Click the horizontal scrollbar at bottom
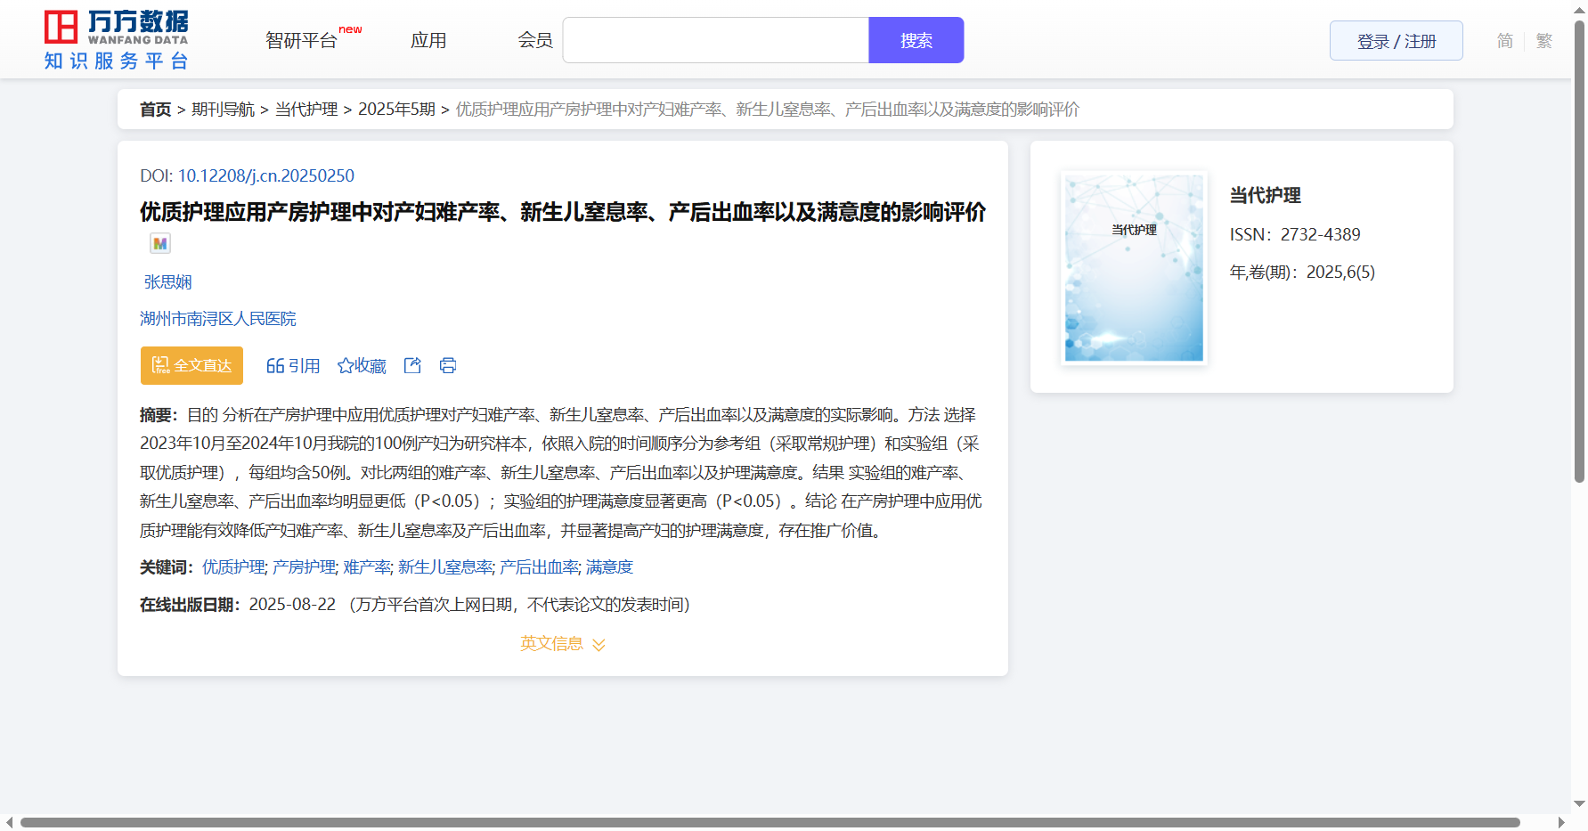Viewport: 1588px width, 831px height. [x=770, y=822]
